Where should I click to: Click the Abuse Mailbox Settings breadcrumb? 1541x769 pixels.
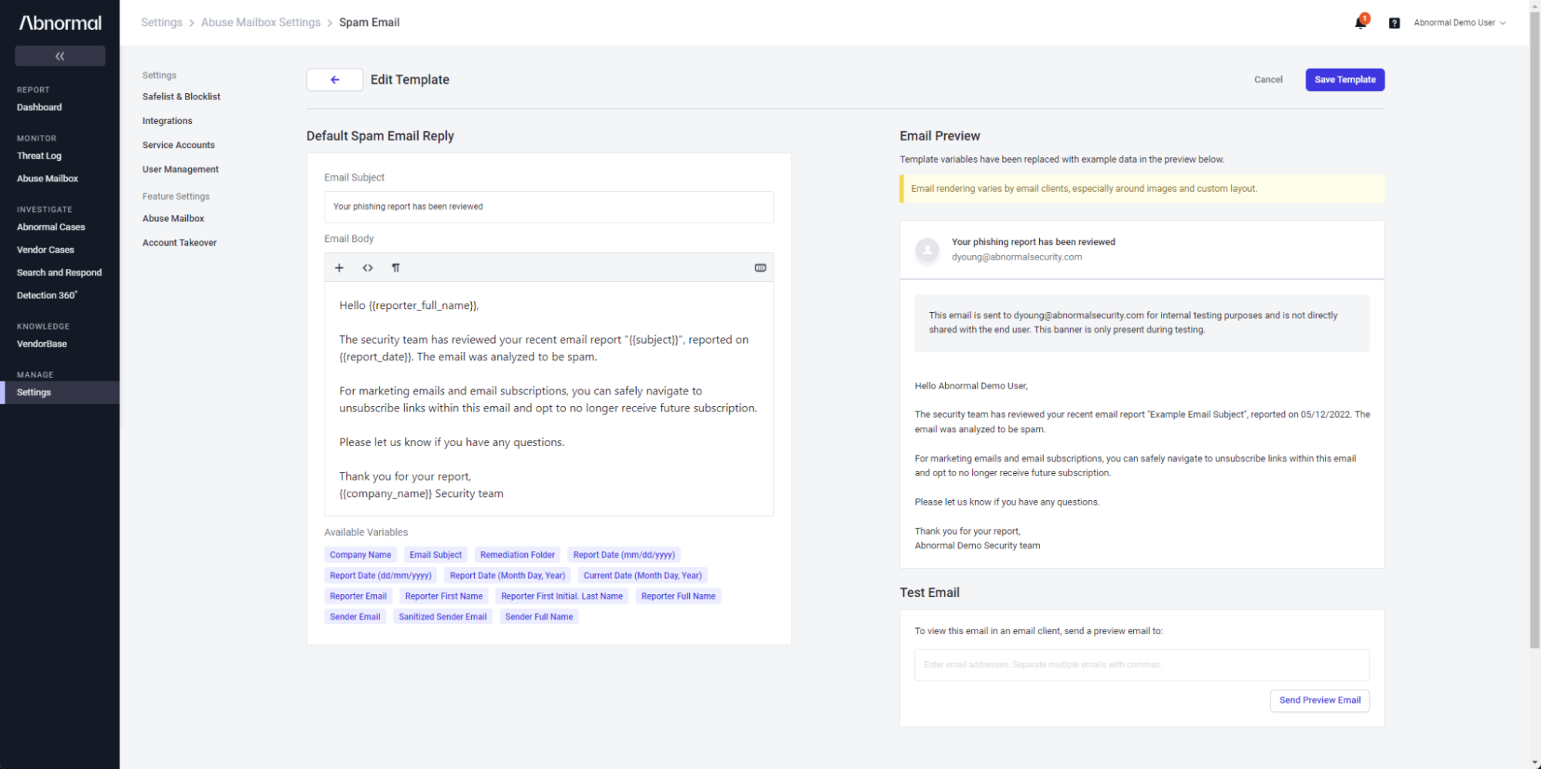click(x=261, y=22)
